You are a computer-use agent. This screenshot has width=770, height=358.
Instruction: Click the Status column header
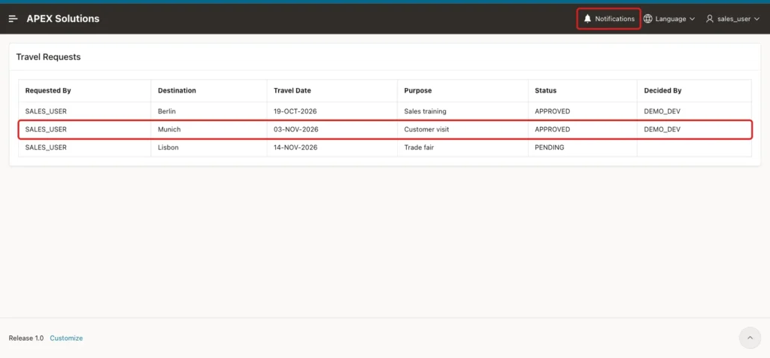coord(546,90)
